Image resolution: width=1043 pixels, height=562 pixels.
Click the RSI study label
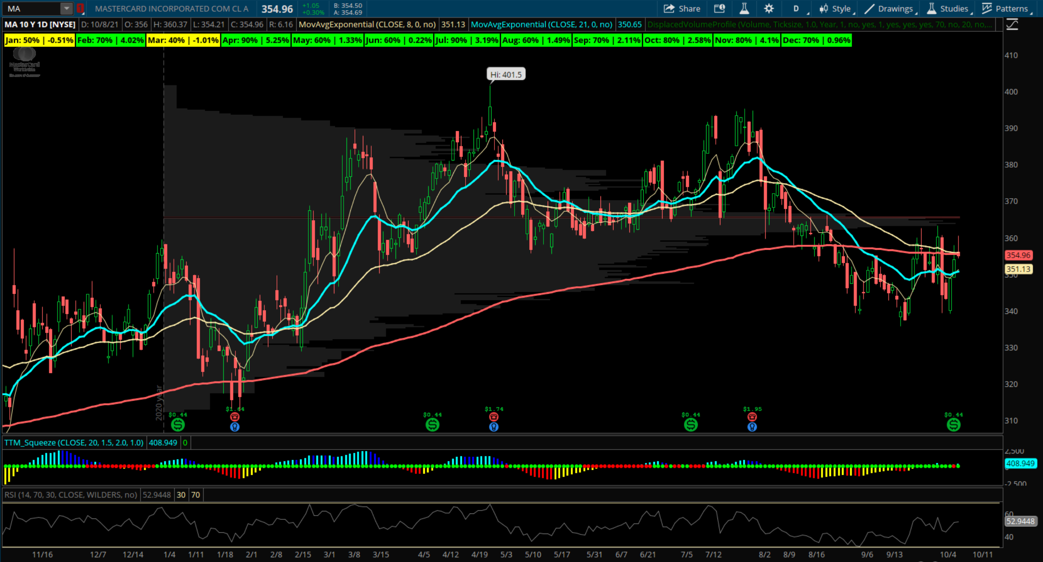click(70, 495)
